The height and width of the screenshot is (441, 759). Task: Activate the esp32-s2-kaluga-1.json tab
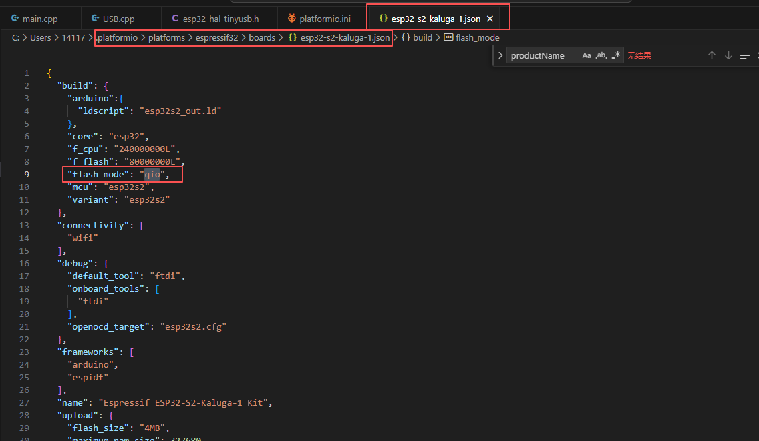[x=435, y=19]
